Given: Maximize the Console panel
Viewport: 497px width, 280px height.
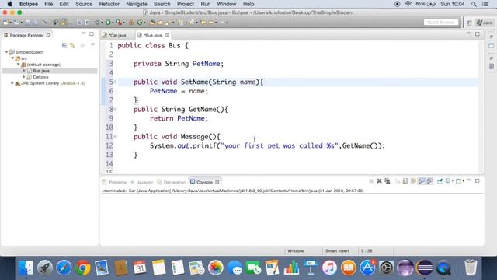Looking at the screenshot, I should tap(478, 180).
